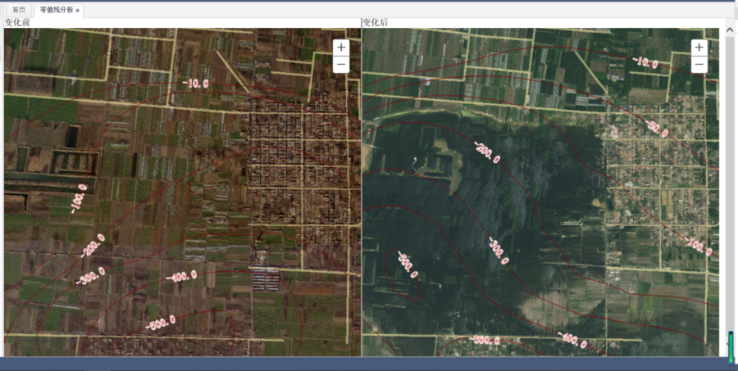Click the green scrollbar thumb at bottom right
The image size is (738, 371).
coord(731,347)
